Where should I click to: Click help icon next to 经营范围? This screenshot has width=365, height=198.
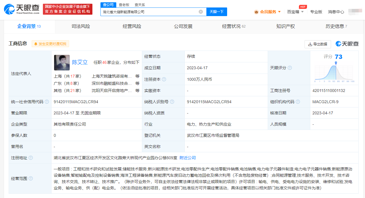31,178
